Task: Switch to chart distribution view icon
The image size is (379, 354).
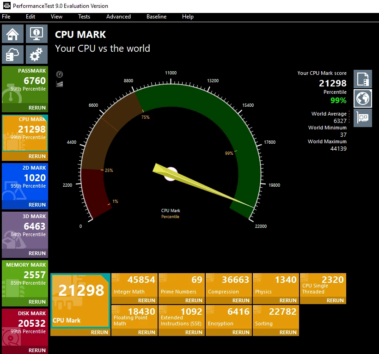Action: [x=60, y=84]
